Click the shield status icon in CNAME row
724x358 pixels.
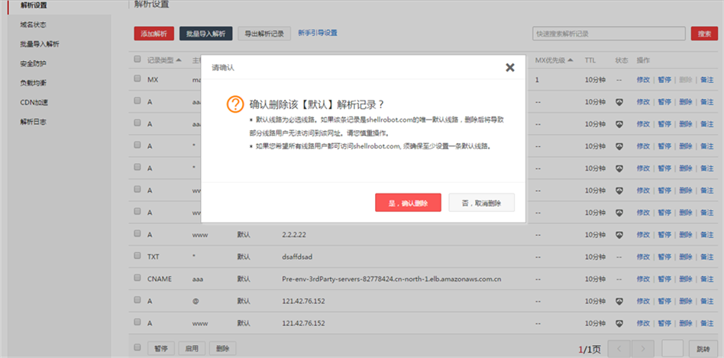(x=620, y=280)
